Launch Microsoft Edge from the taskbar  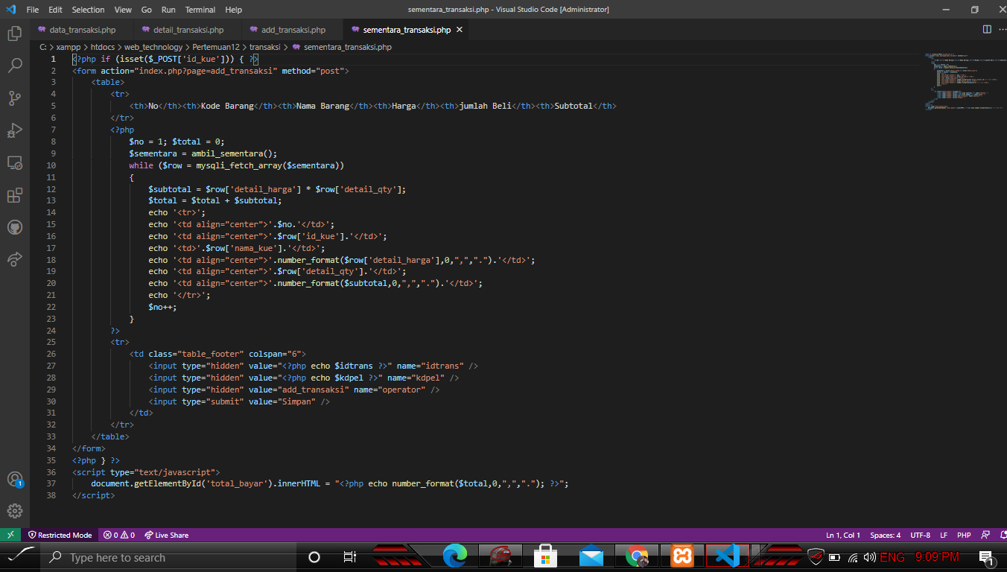[454, 556]
